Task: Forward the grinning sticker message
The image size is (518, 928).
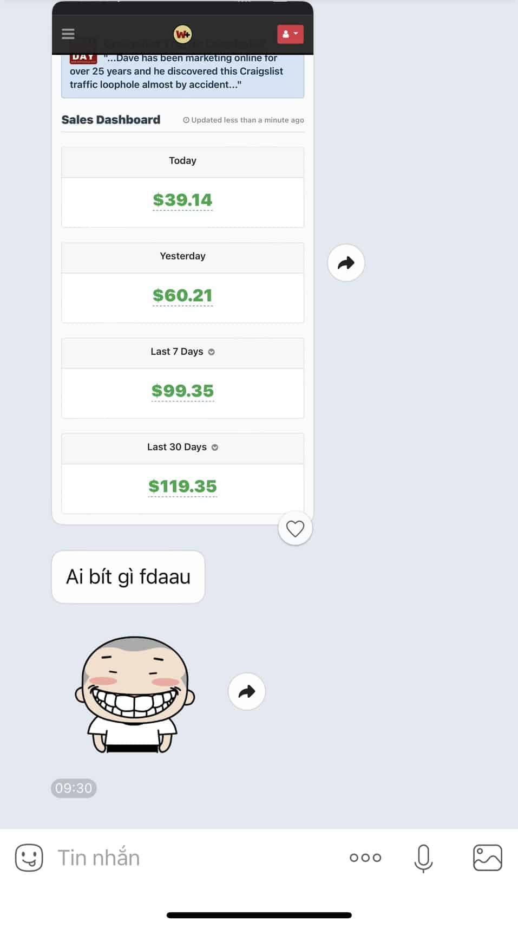Action: tap(247, 691)
